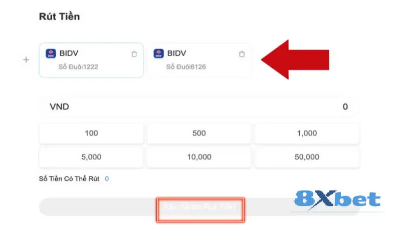Click the Số Tiền Có Thể Rút label
Screen dimensions: 401x225
click(x=69, y=178)
